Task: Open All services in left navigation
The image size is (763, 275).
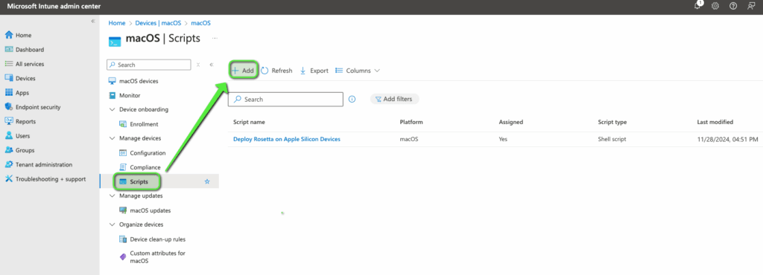Action: 25,64
